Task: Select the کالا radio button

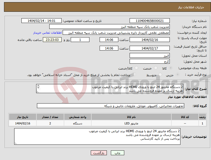Action: (171, 68)
